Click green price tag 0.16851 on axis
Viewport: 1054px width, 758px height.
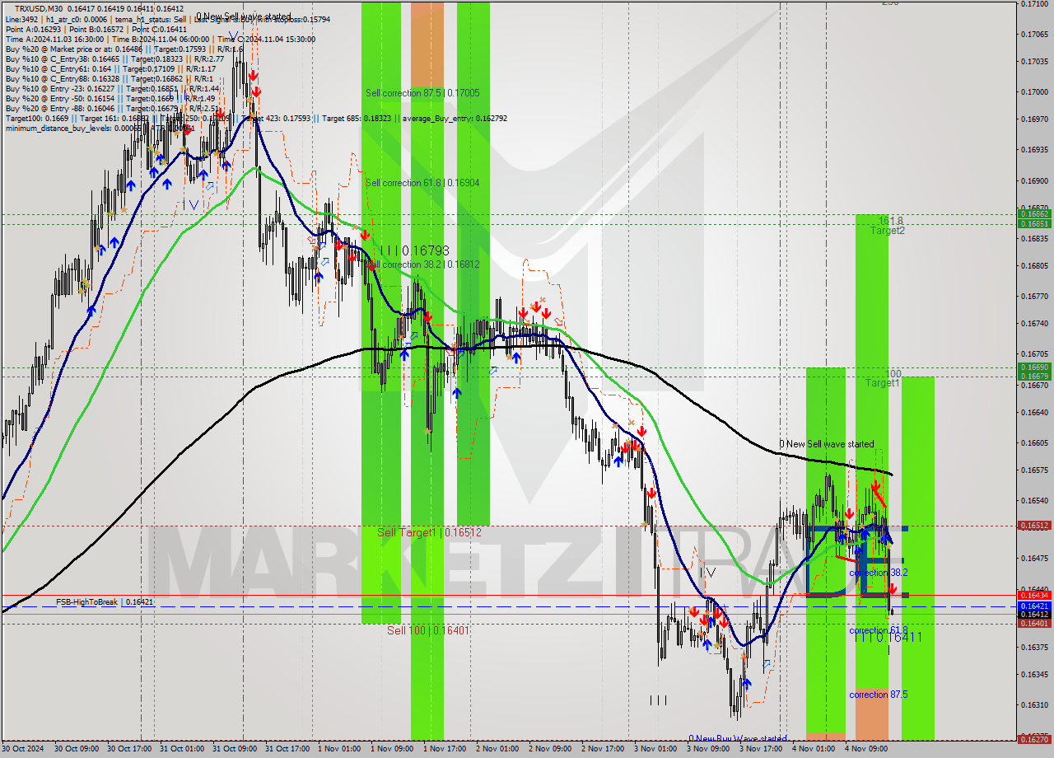(x=1034, y=223)
